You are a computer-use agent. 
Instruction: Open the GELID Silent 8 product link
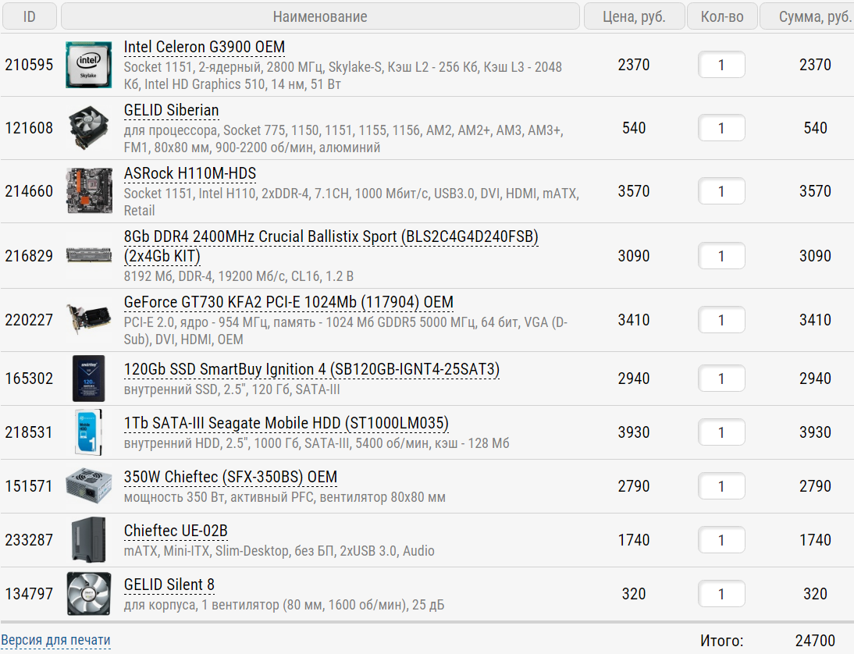169,585
